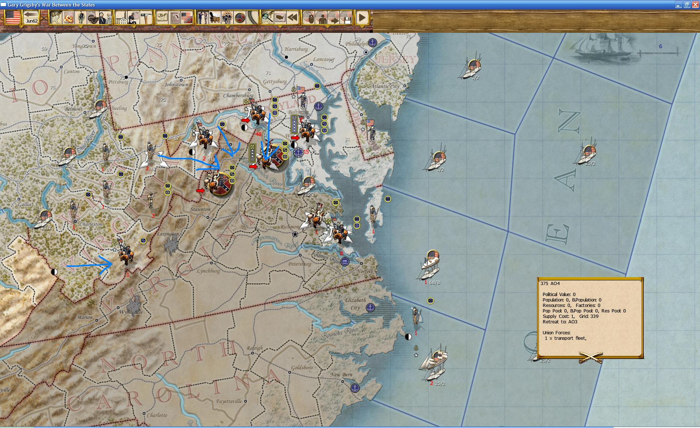This screenshot has height=428, width=700.
Task: Click the Union flag side icon
Action: click(x=12, y=17)
